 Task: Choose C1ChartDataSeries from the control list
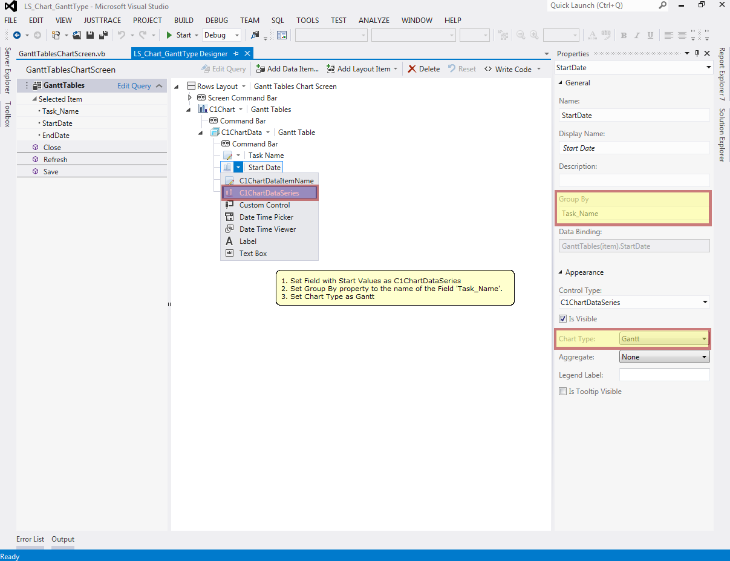269,192
